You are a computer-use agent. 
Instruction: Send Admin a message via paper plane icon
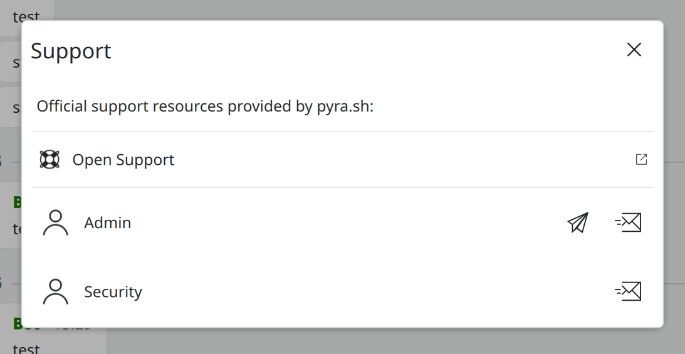coord(578,222)
